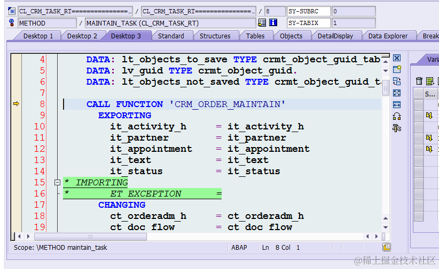Click the horizontal scroll right arrow at right end

[377, 237]
